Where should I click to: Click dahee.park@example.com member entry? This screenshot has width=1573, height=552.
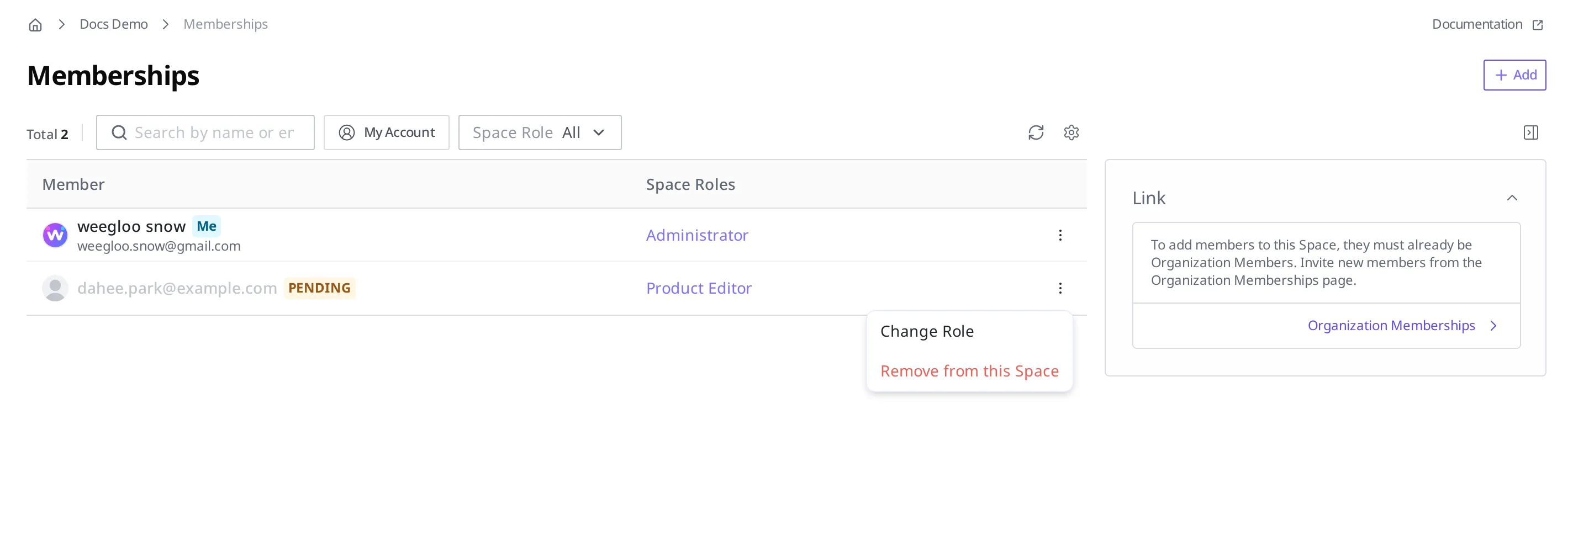pyautogui.click(x=177, y=288)
